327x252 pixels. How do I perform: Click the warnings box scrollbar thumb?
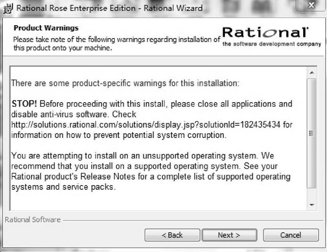312,133
